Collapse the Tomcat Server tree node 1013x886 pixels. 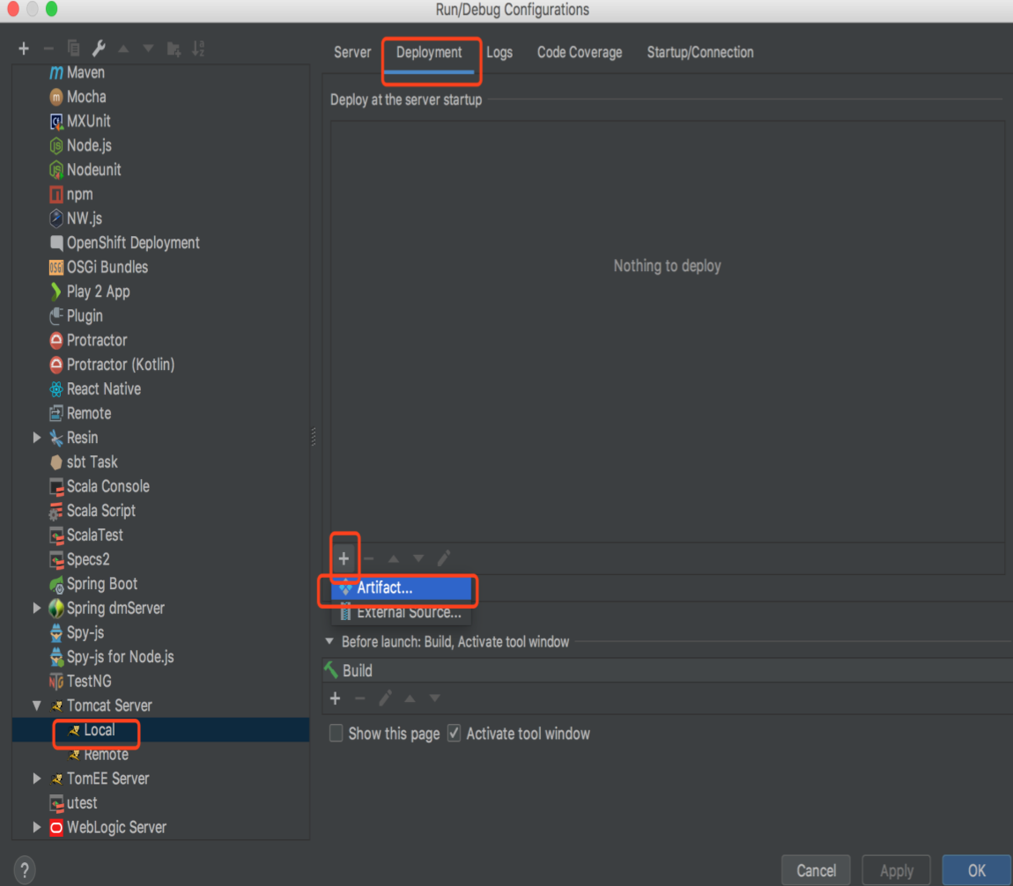point(37,705)
